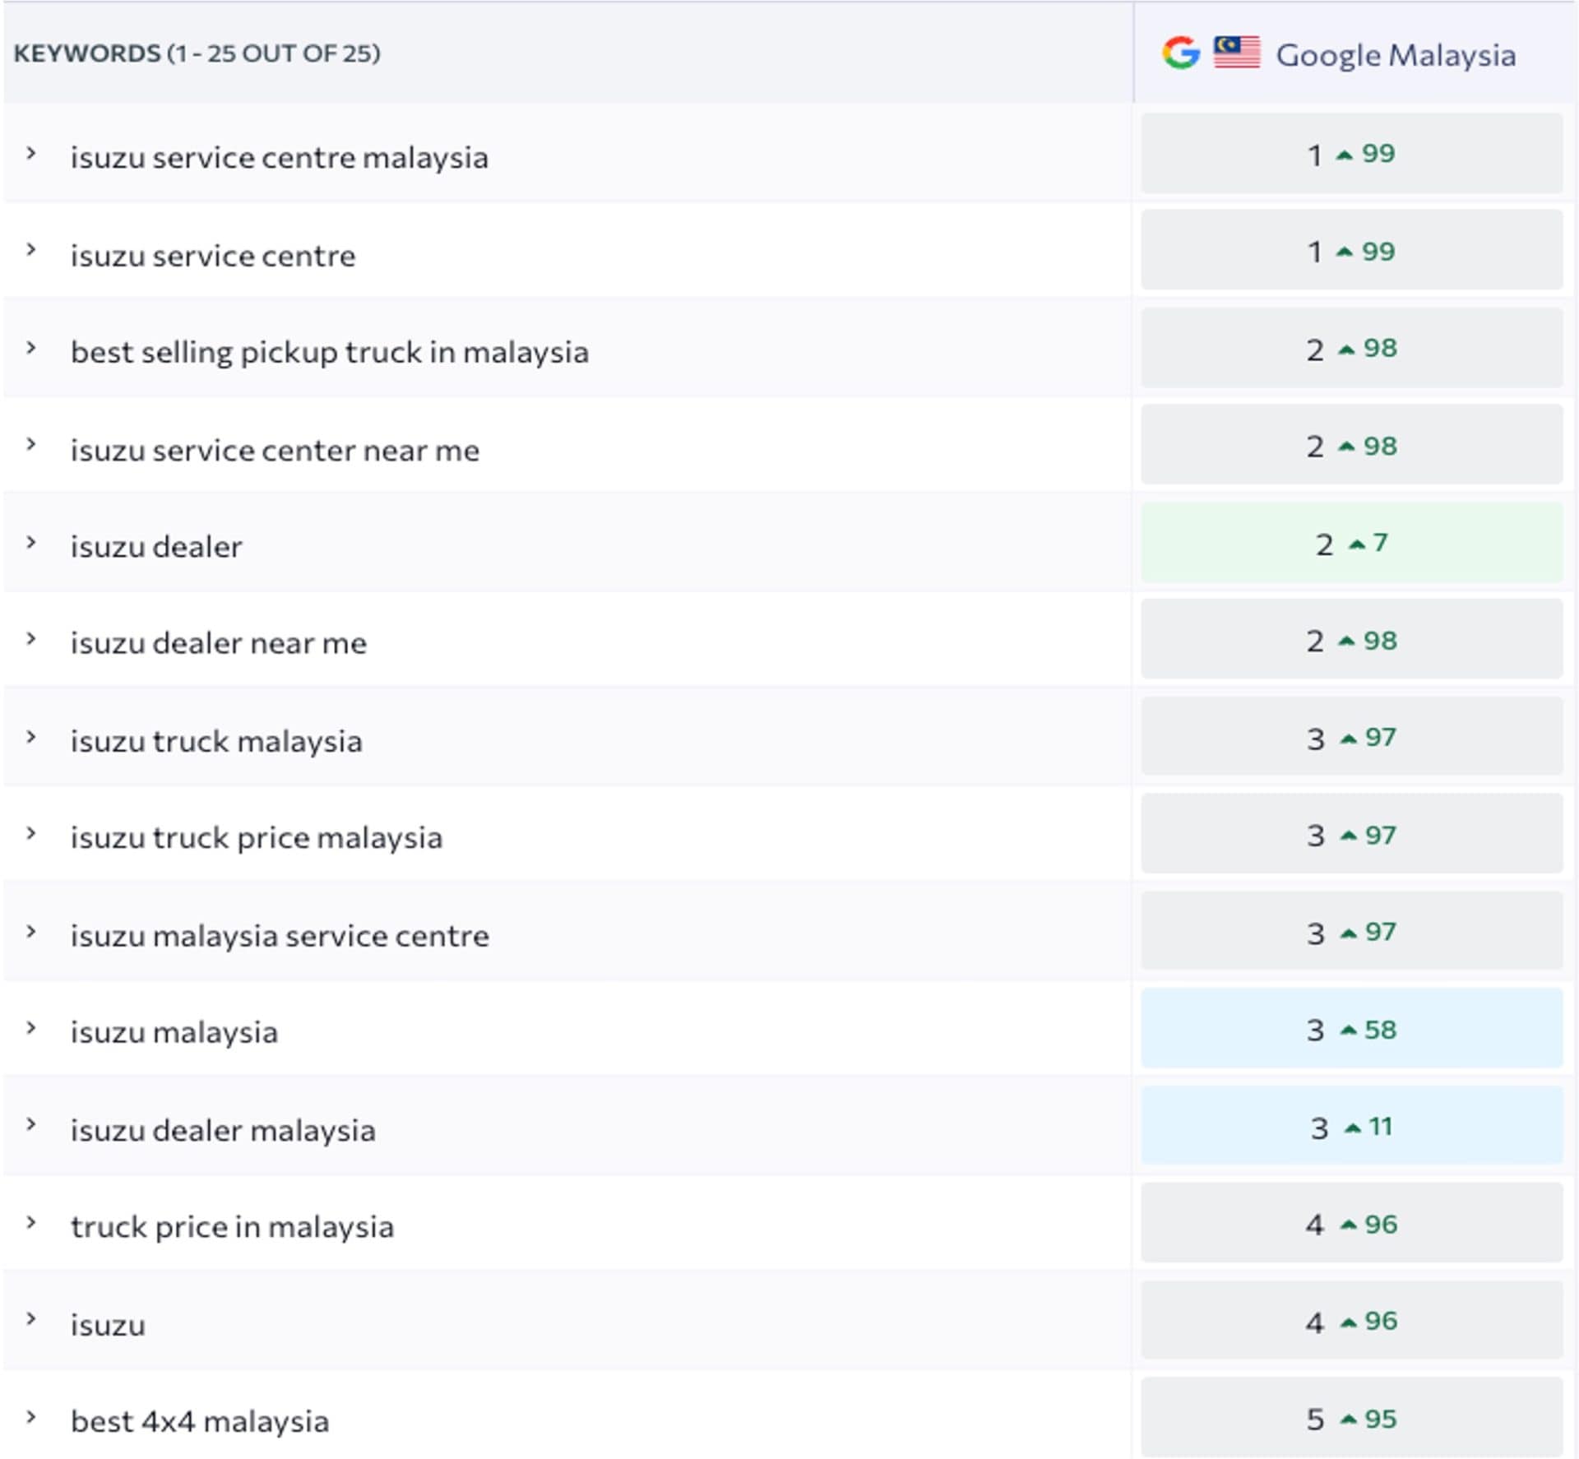Click the blue rank cell showing 3 up 58
1579x1459 pixels.
(x=1351, y=1029)
